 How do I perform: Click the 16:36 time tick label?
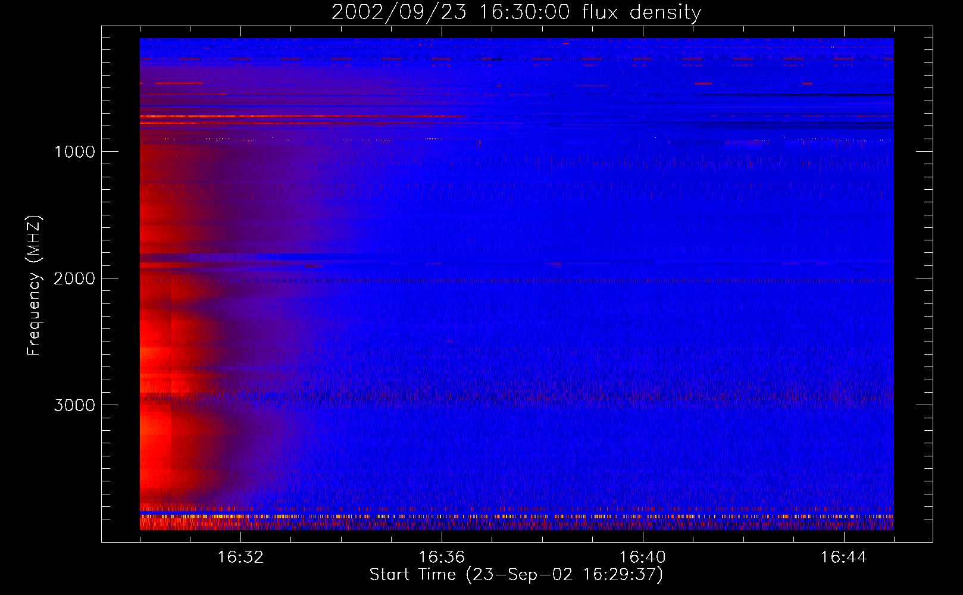pyautogui.click(x=442, y=558)
